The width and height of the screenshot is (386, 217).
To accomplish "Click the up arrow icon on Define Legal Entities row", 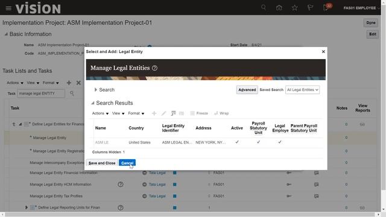I will (14, 124).
